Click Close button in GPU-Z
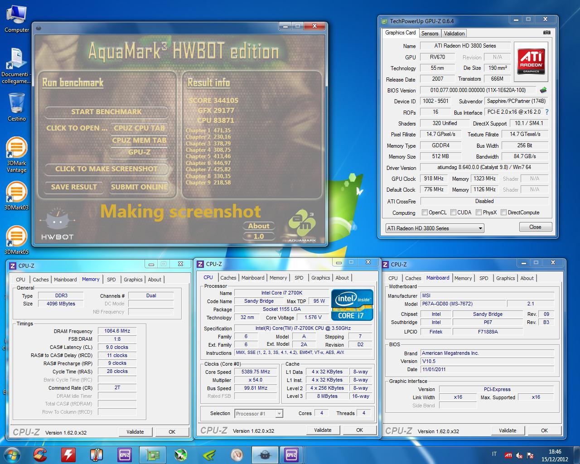Viewport: 580px width, 464px height. [535, 227]
